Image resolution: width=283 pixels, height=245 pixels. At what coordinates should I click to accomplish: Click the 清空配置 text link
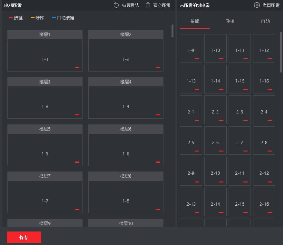point(162,5)
